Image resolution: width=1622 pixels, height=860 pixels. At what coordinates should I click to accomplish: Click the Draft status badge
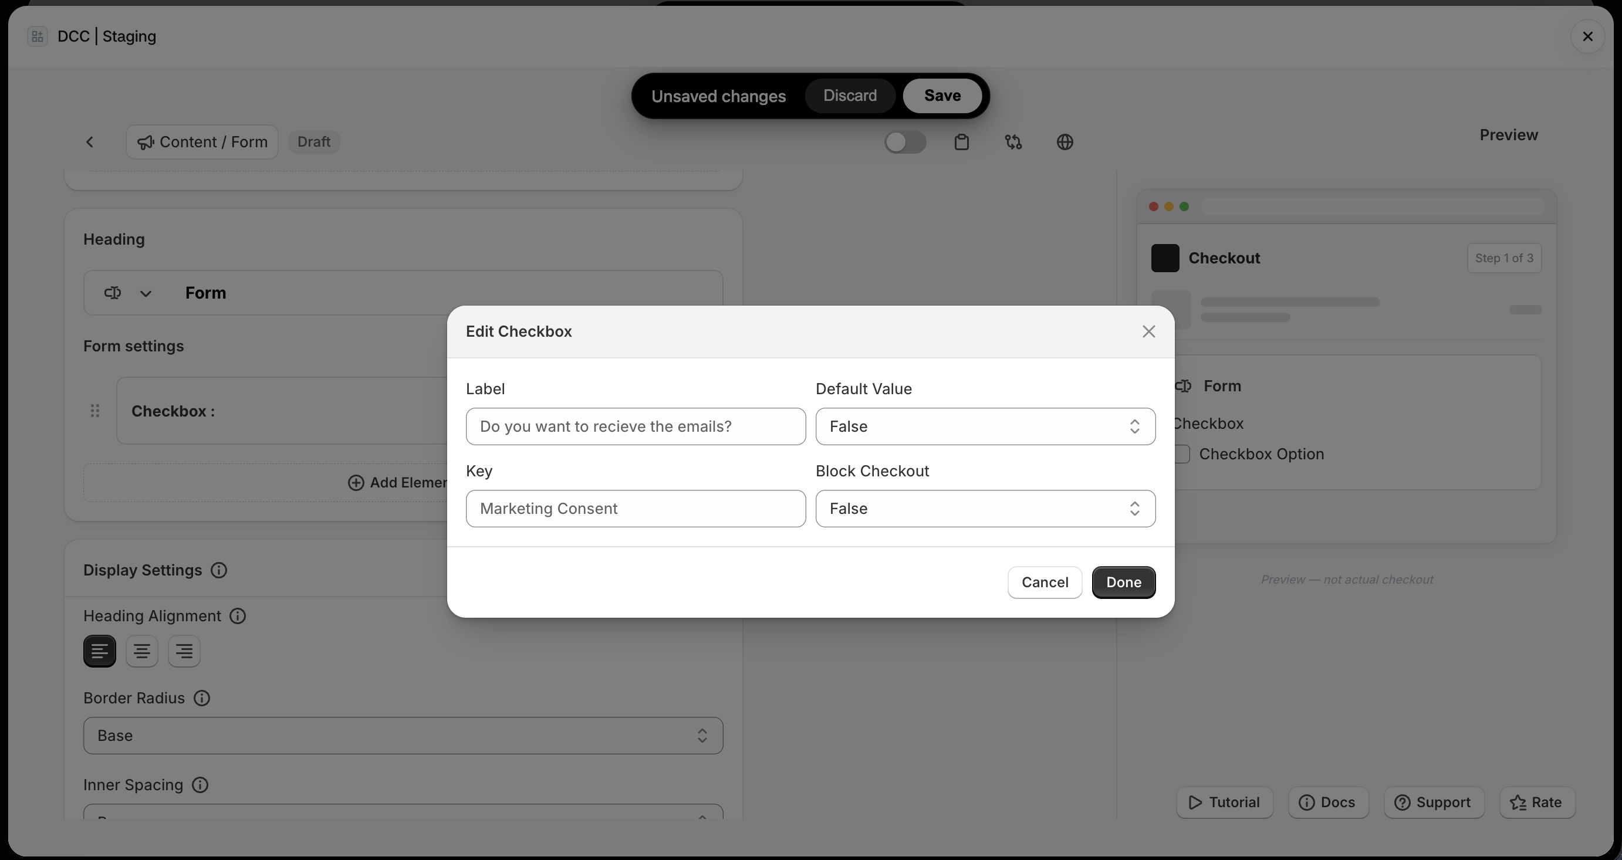click(313, 141)
